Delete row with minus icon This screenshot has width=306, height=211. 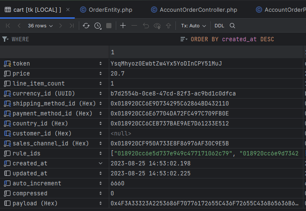(x=134, y=26)
